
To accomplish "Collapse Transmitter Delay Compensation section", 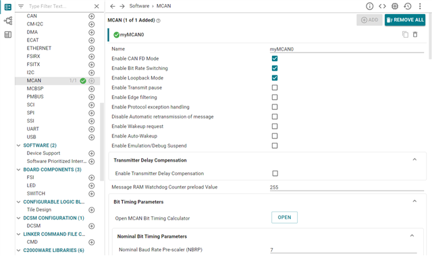I will point(414,160).
